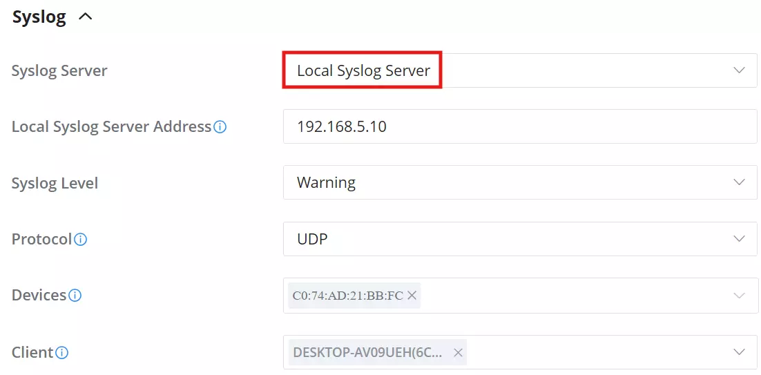The height and width of the screenshot is (375, 761).
Task: Remove the DESKTOP-AV09UEH client tag
Action: click(x=458, y=353)
